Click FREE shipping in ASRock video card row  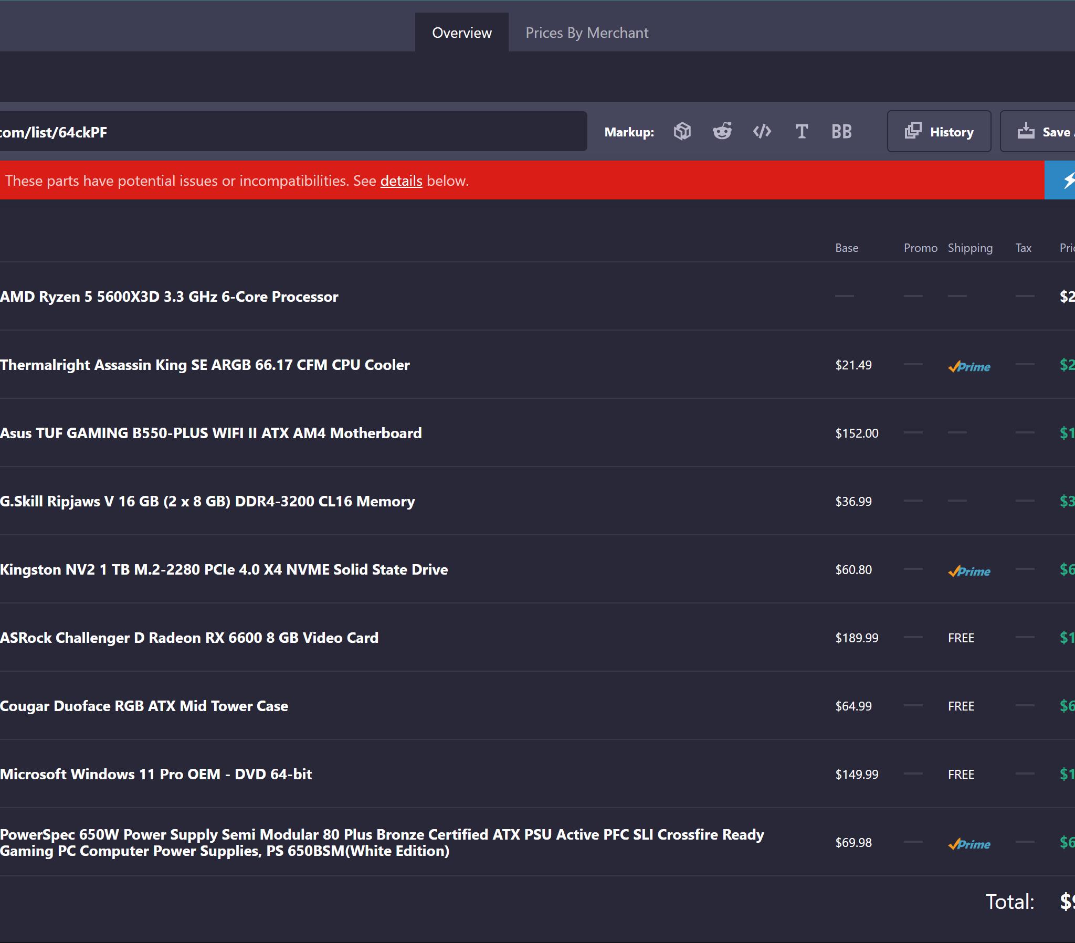pyautogui.click(x=961, y=638)
